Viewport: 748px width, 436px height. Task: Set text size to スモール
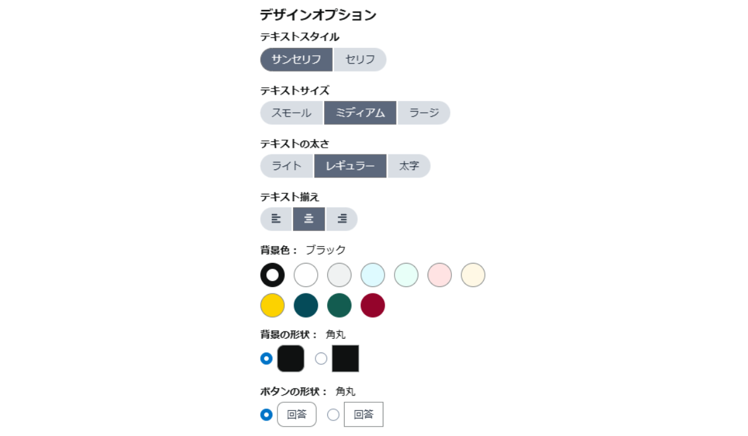pos(292,113)
